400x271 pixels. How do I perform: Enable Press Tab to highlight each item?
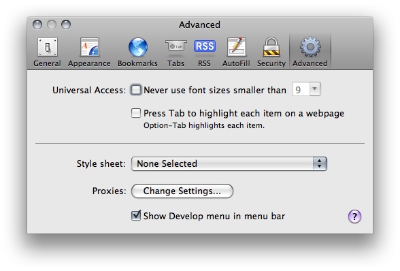136,113
